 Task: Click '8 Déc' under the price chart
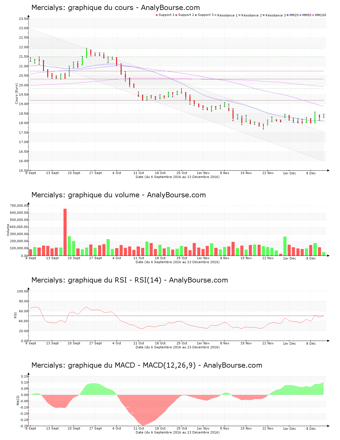coord(311,173)
